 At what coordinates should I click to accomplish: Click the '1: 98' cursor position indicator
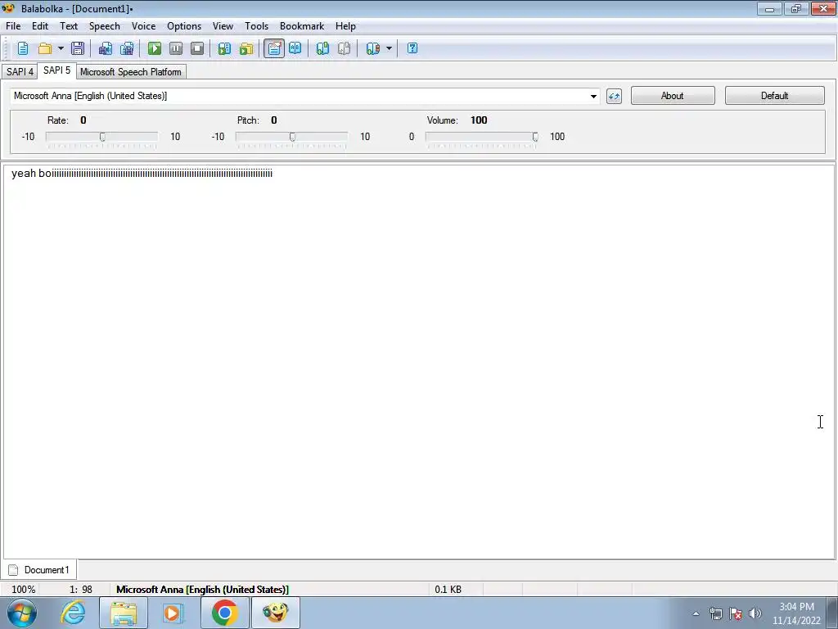[x=81, y=590]
